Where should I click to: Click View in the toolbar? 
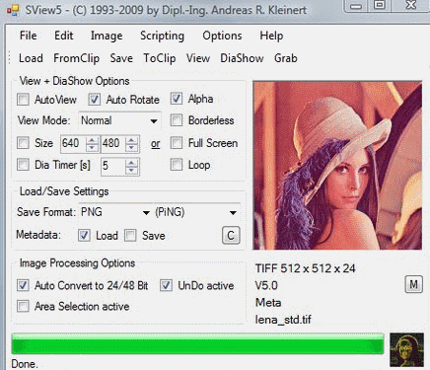[198, 58]
